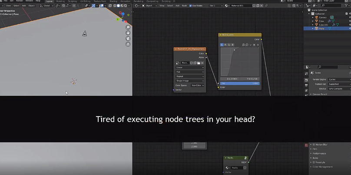
Task: Open image folder in the Rocks texture node
Action: click(x=198, y=63)
